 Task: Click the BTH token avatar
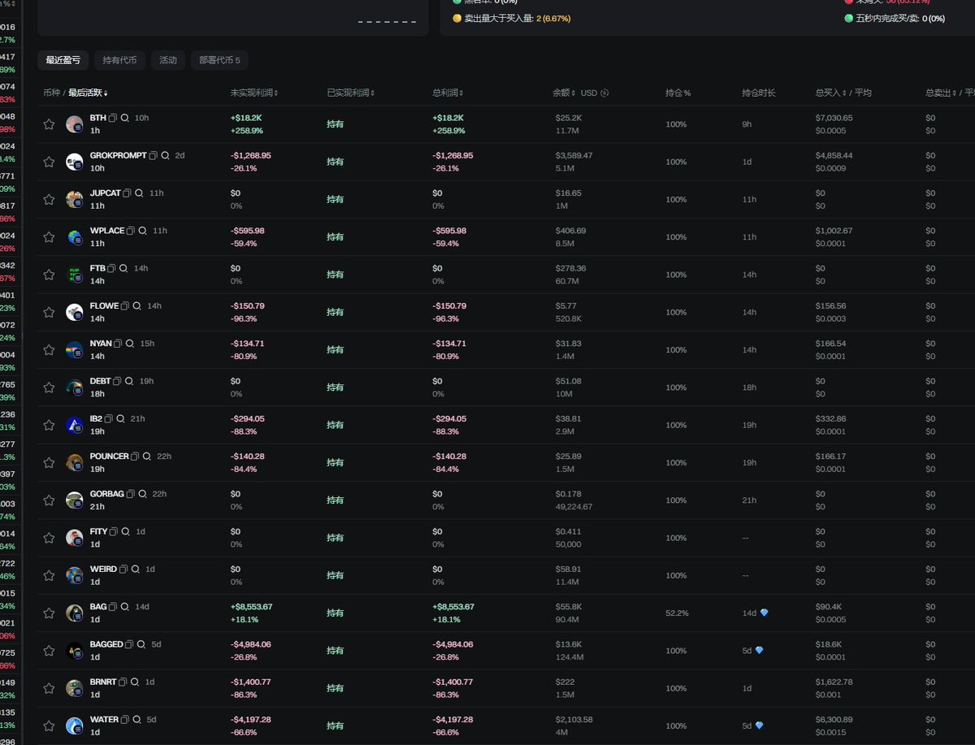75,124
